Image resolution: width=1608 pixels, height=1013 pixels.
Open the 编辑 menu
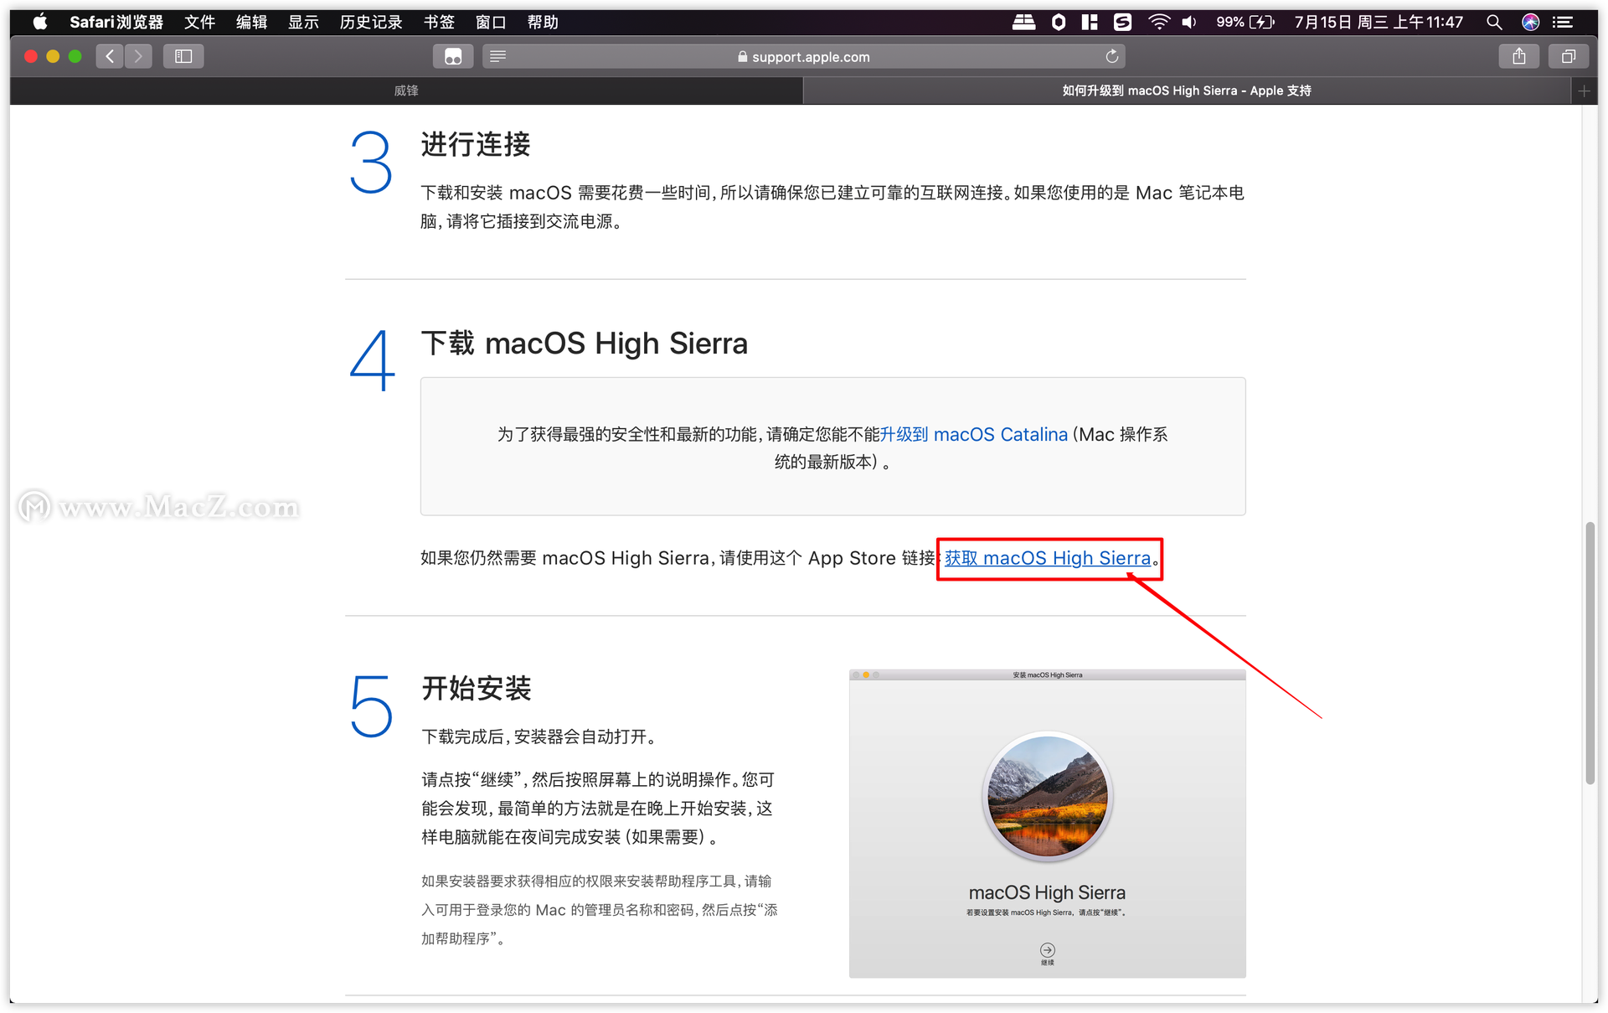(x=251, y=22)
